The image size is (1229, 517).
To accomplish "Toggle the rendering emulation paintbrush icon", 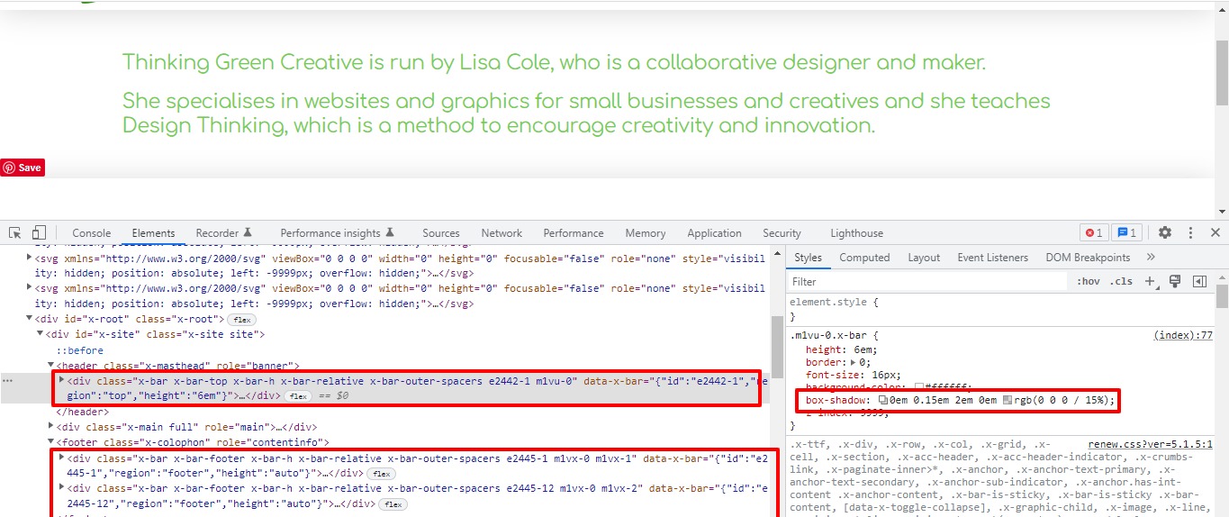I will (x=1175, y=282).
